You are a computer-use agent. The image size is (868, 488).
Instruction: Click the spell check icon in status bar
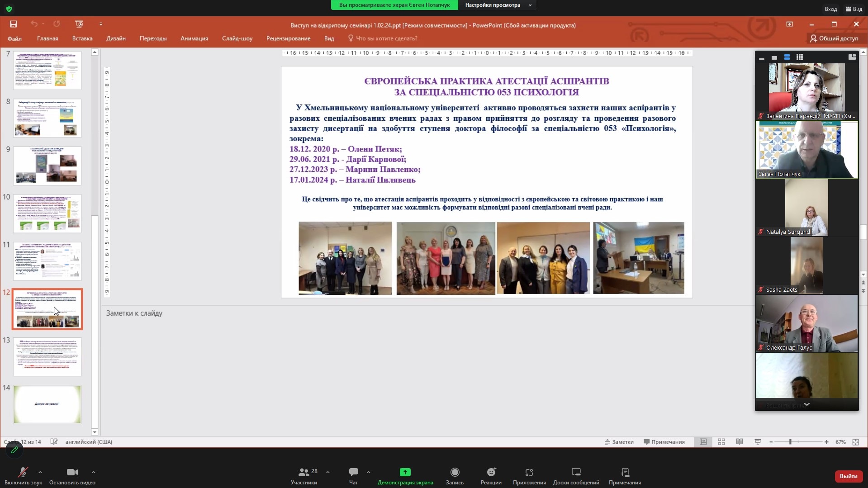(54, 442)
